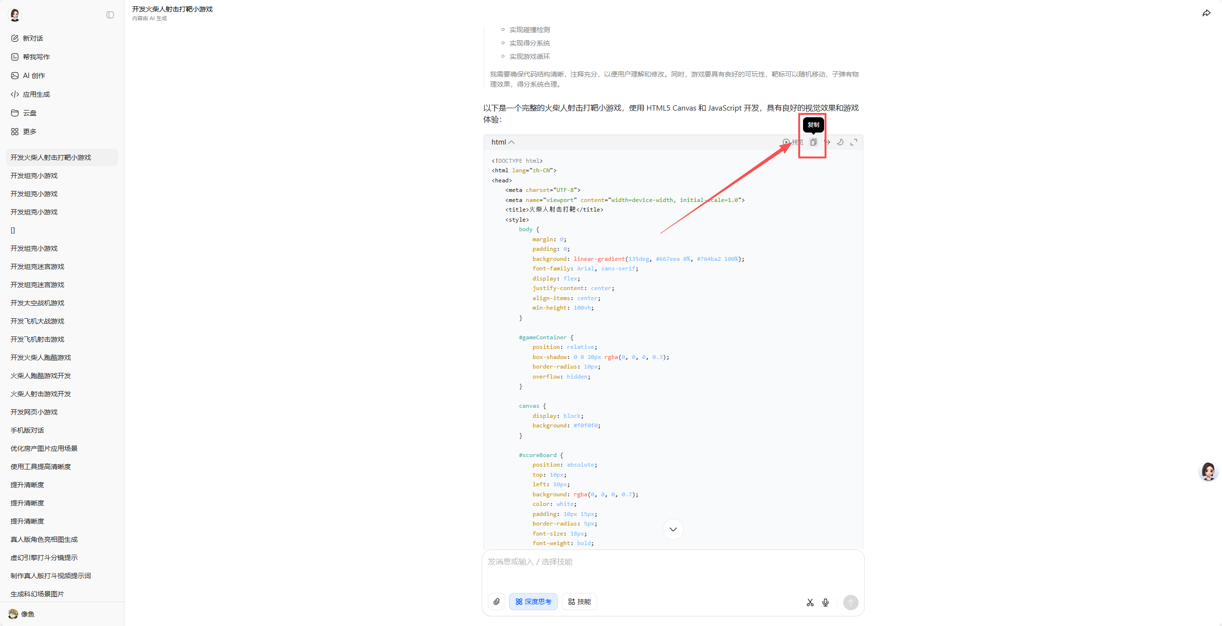Image resolution: width=1222 pixels, height=626 pixels.
Task: Share the conversation via top-right share icon
Action: 1207,13
